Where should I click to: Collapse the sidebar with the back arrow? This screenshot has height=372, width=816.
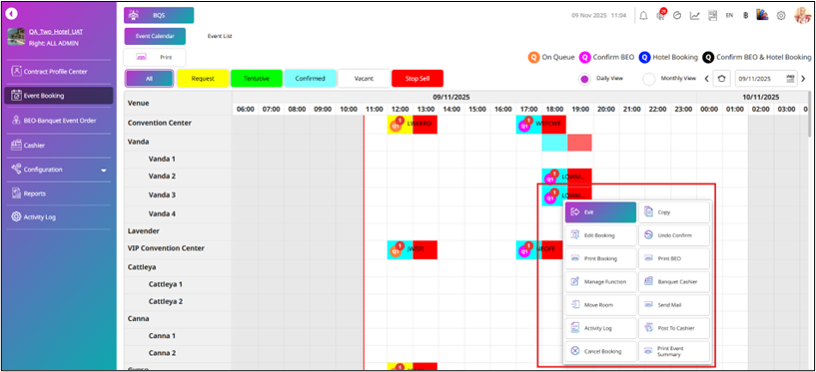12,14
